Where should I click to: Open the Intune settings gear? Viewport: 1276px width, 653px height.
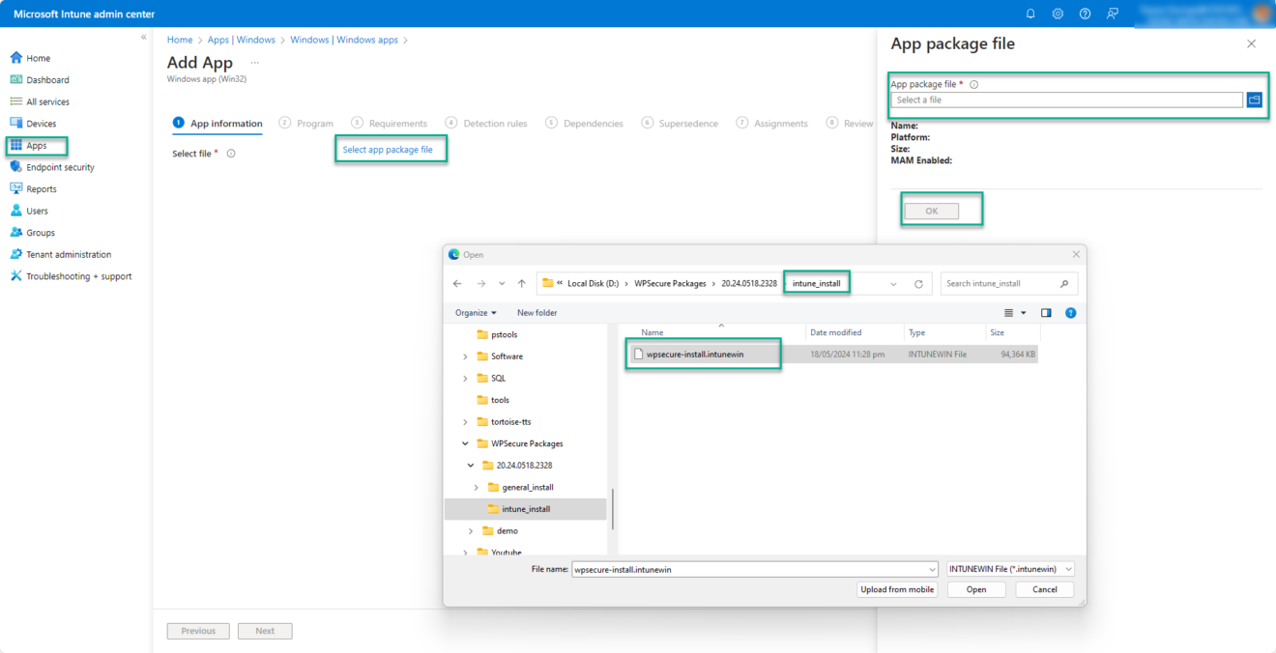[1057, 14]
